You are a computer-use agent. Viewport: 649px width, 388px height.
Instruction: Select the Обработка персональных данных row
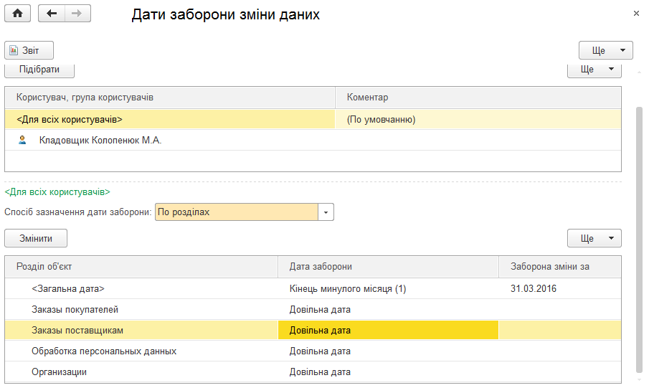point(313,351)
